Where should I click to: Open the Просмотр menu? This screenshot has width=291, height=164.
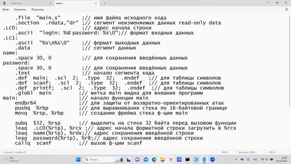coord(37,10)
